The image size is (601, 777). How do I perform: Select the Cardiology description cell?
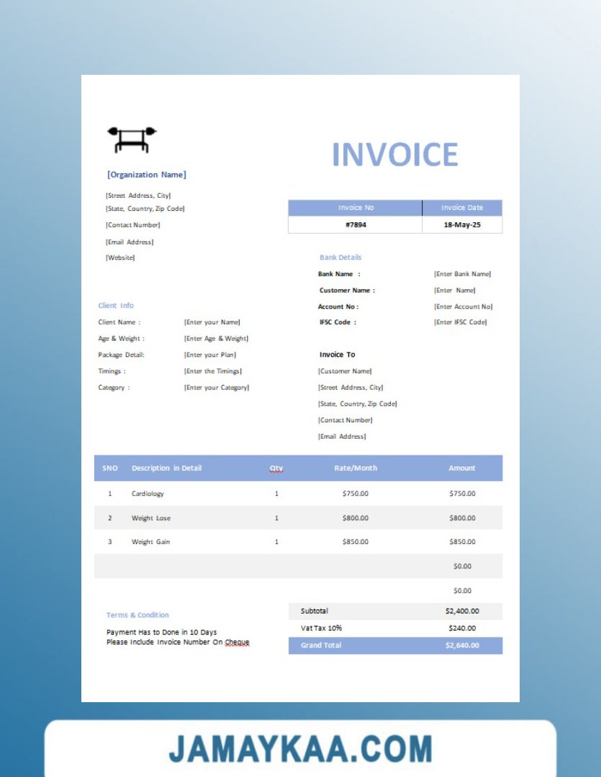pyautogui.click(x=148, y=494)
